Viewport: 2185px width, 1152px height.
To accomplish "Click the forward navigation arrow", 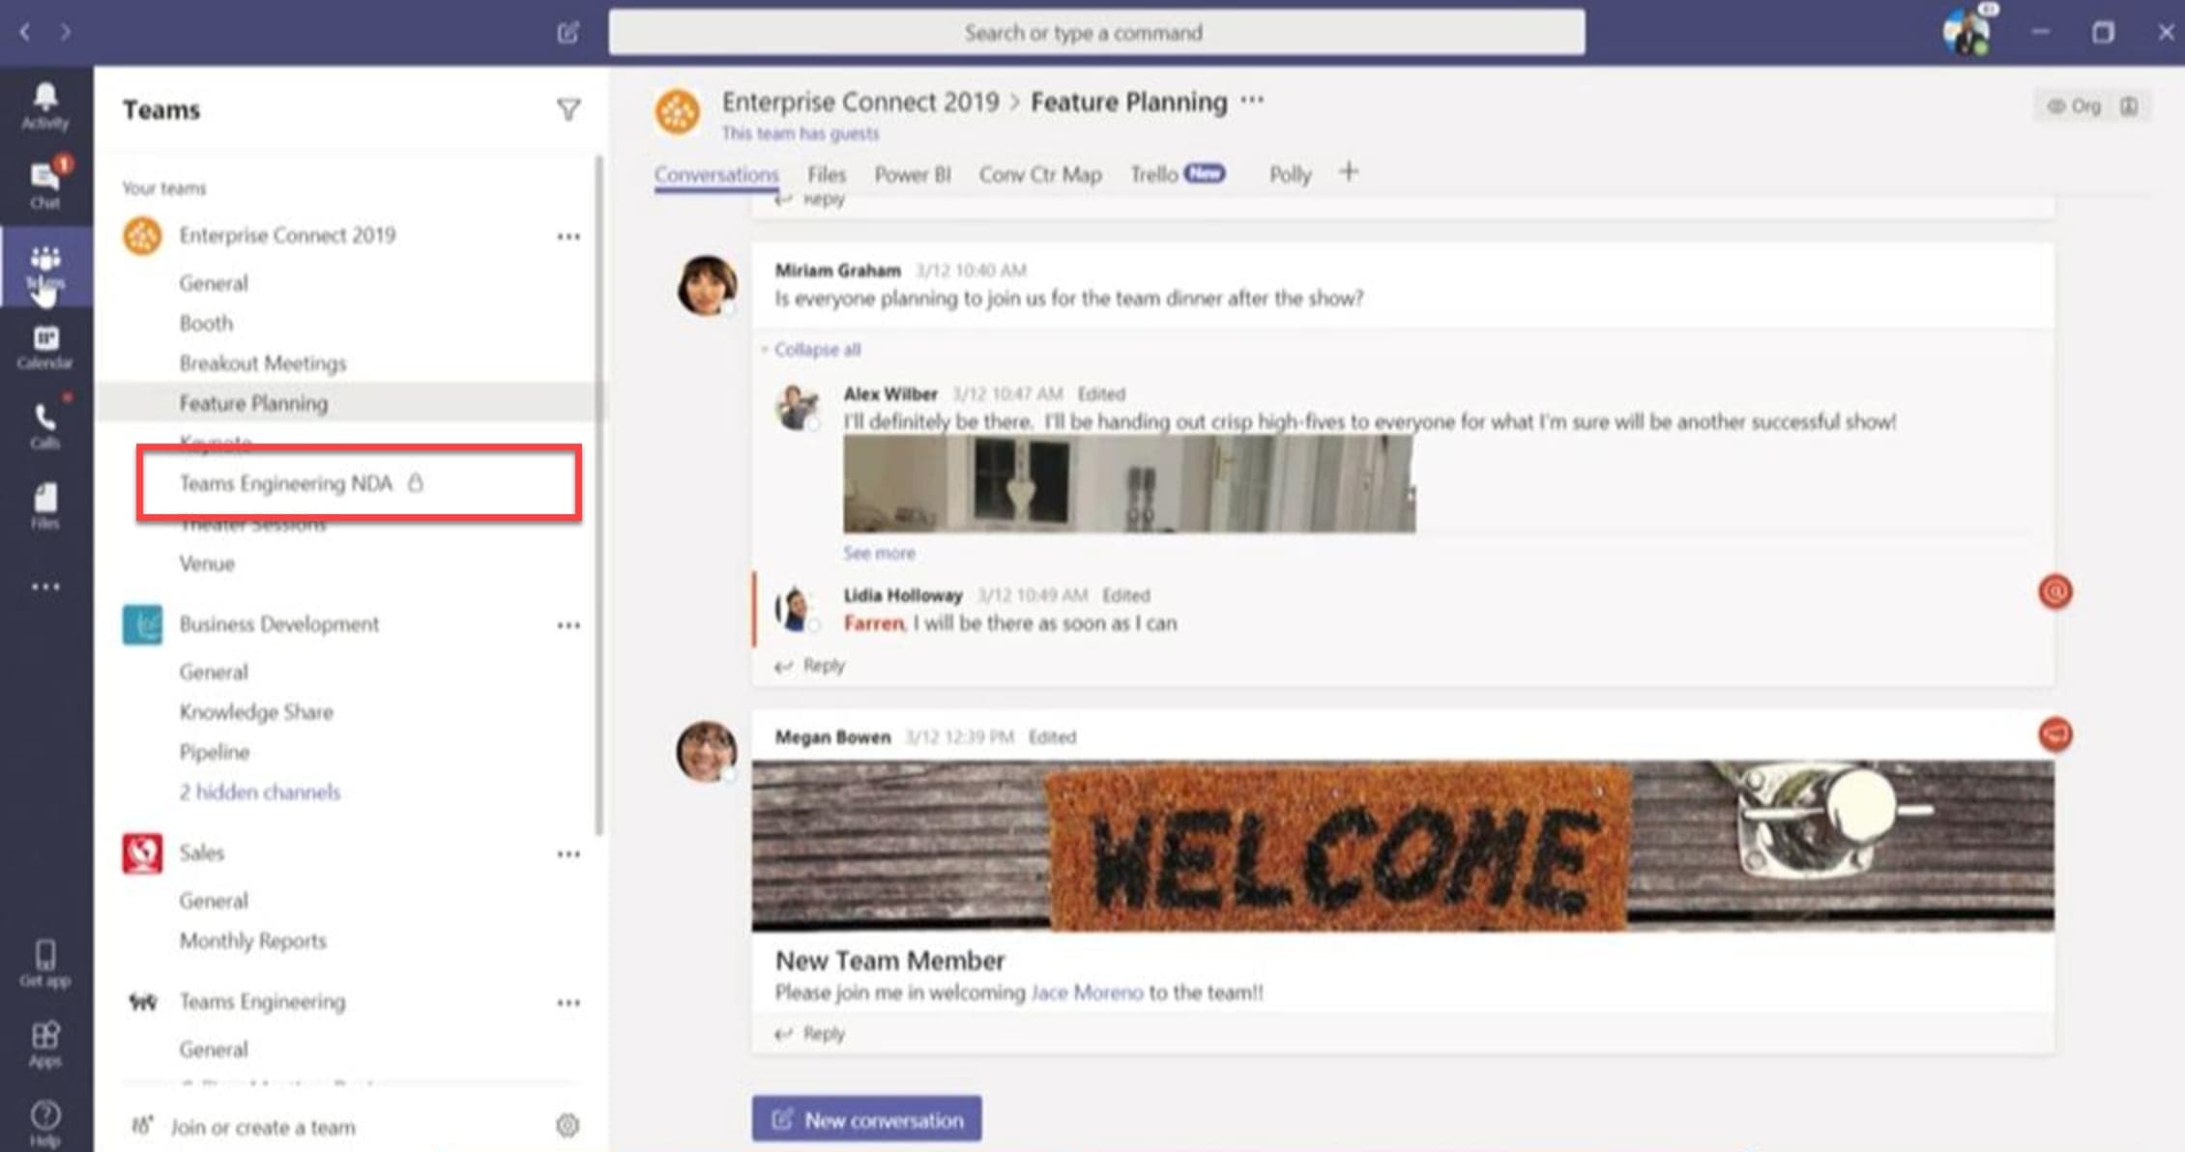I will point(66,32).
